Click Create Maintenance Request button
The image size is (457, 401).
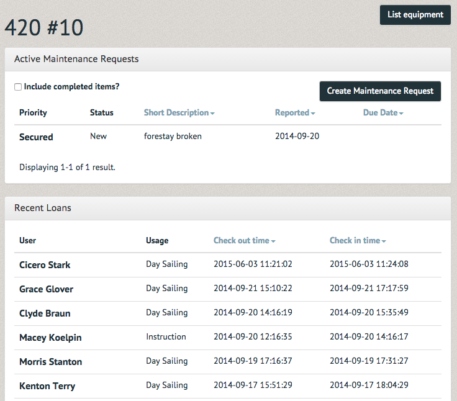[380, 91]
